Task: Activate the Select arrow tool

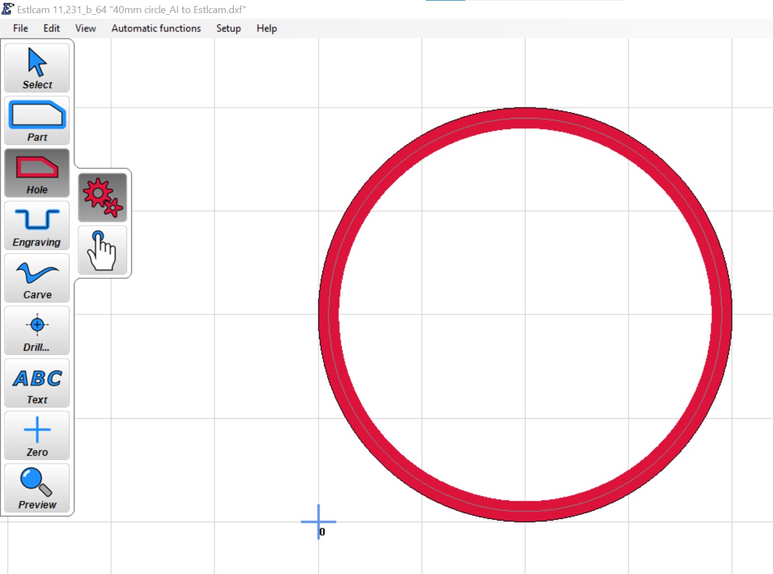Action: click(37, 68)
